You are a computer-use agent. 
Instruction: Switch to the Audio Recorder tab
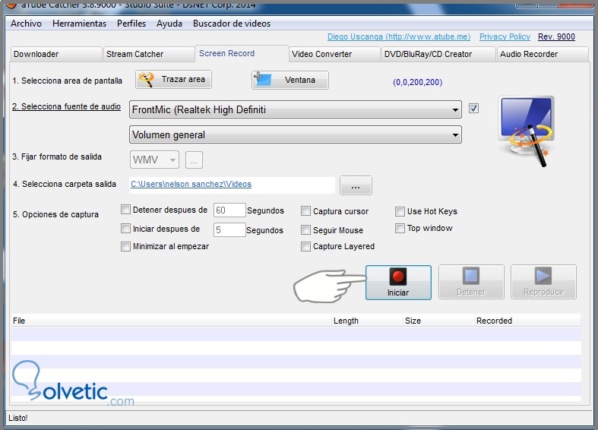coord(543,54)
